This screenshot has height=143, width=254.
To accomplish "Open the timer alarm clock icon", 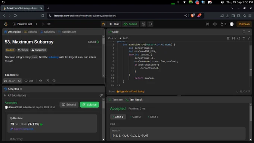I will [x=143, y=24].
